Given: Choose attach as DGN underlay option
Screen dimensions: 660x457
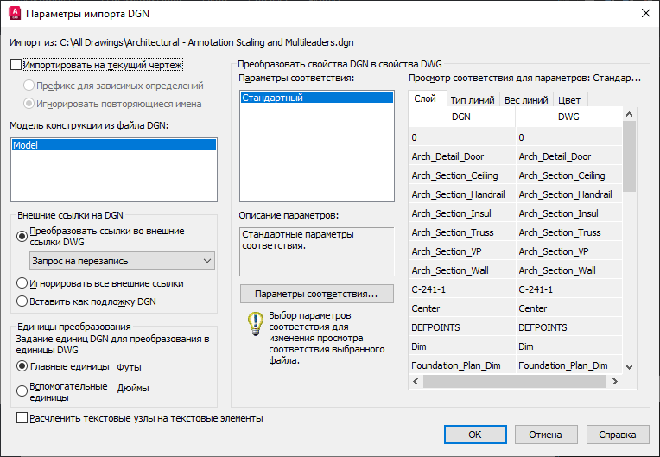Looking at the screenshot, I should pos(22,301).
